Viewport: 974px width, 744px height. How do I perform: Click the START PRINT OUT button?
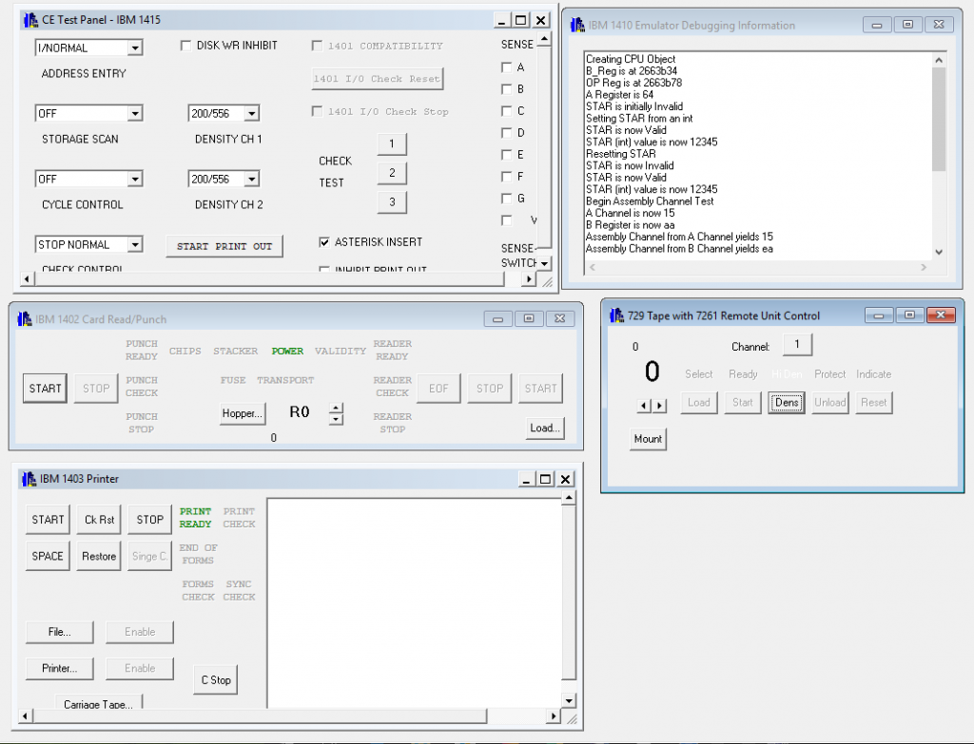(224, 246)
